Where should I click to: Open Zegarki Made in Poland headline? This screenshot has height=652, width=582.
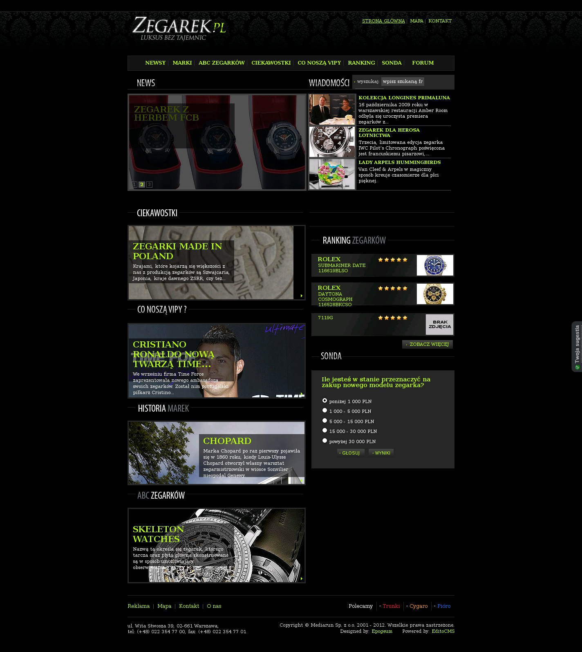pos(177,251)
